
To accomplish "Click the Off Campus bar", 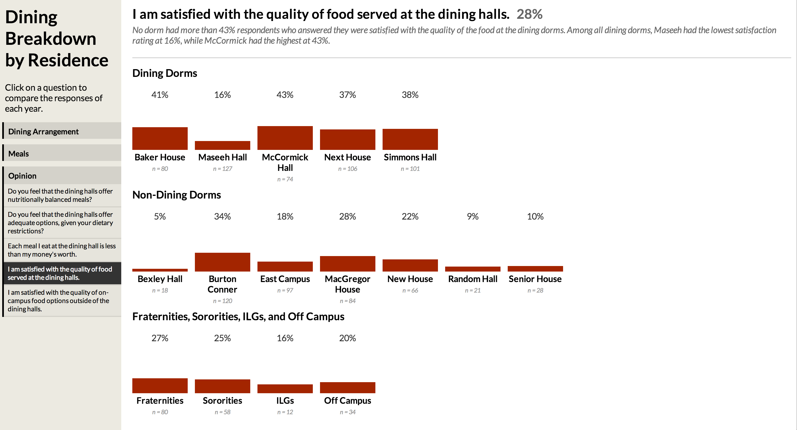I will point(347,388).
